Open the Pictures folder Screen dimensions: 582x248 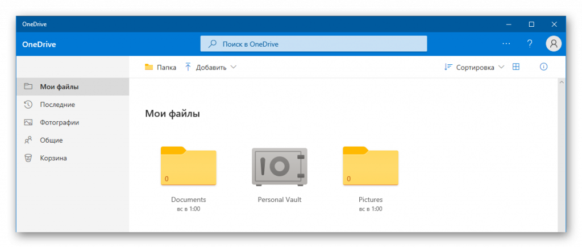point(370,167)
